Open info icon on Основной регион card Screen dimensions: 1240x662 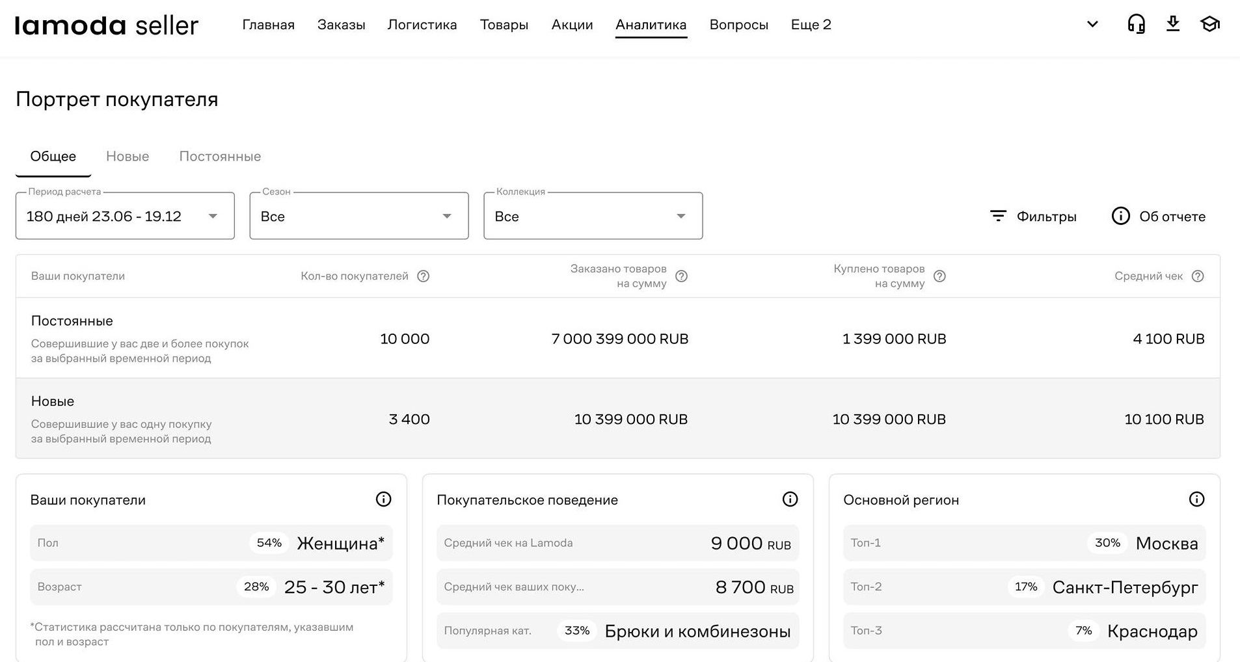click(1196, 499)
